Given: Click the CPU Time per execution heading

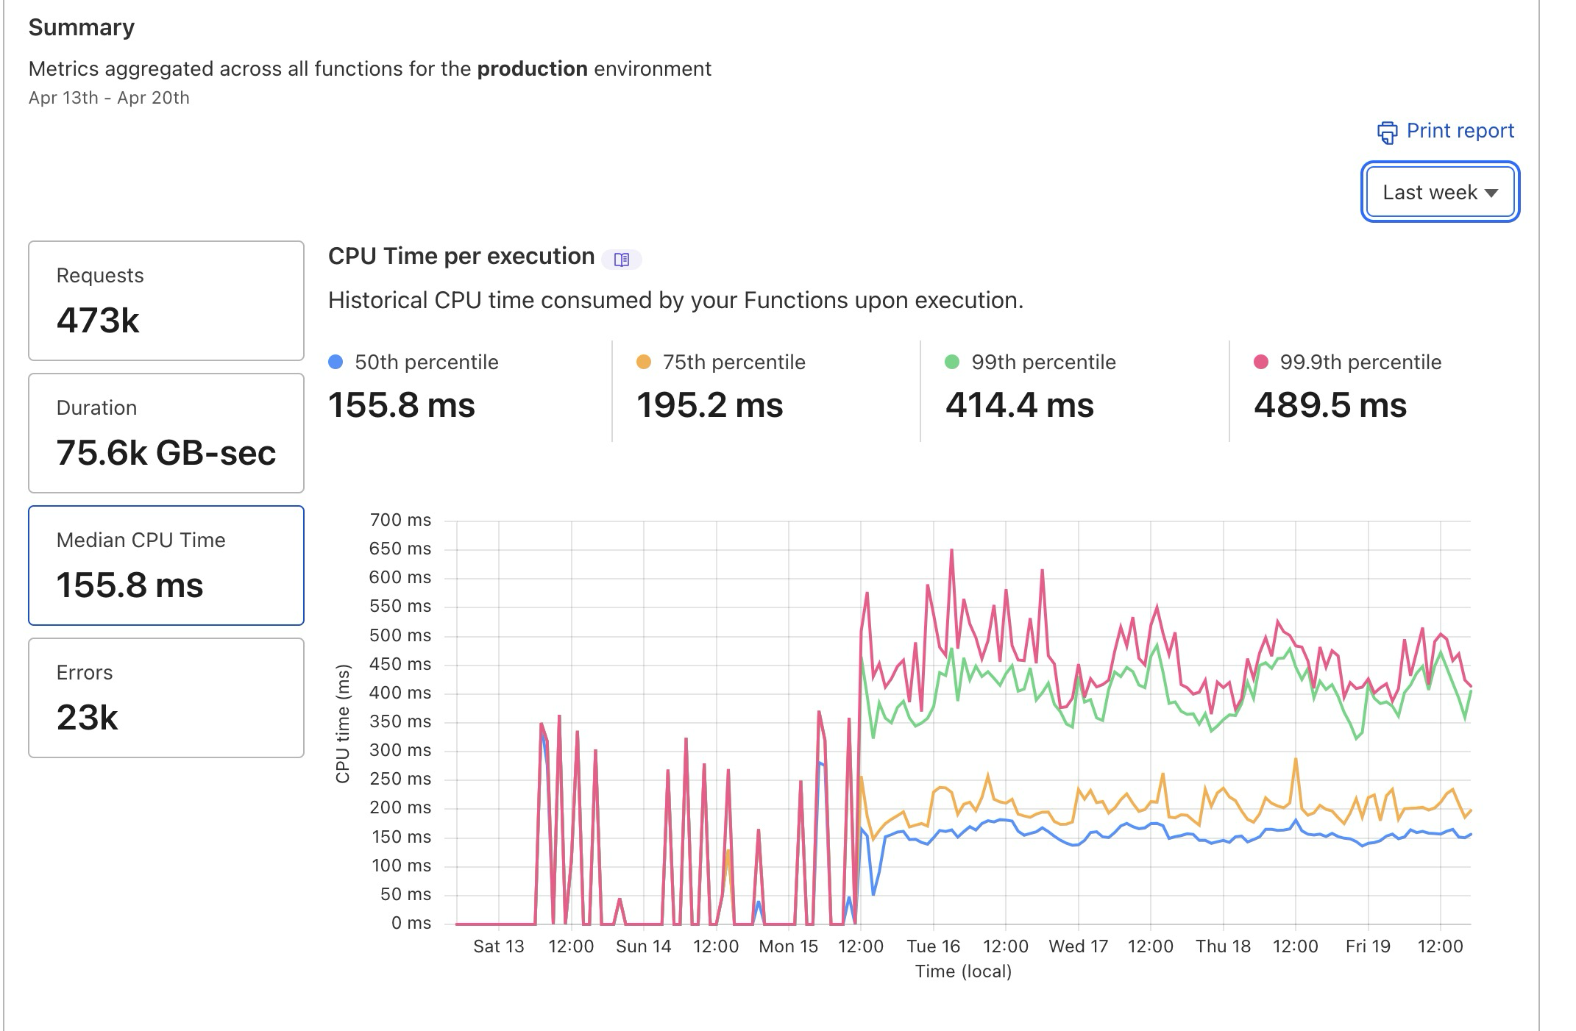Looking at the screenshot, I should 461,256.
